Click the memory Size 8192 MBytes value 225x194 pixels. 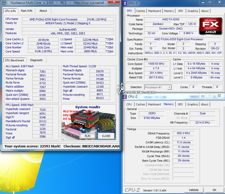[152, 118]
